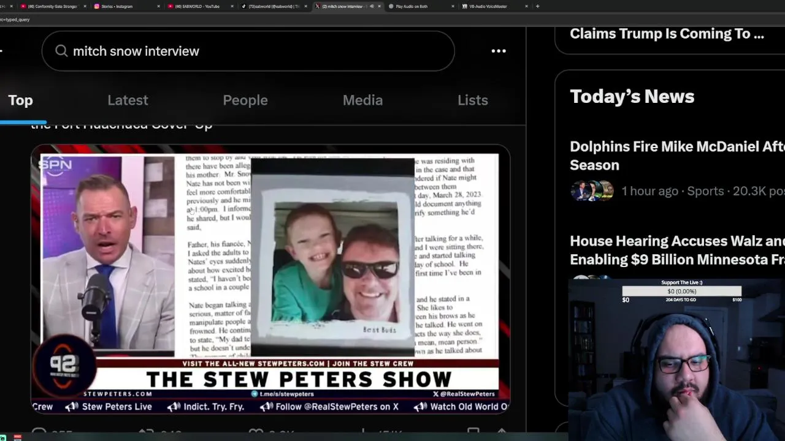The width and height of the screenshot is (785, 441).
Task: Switch to People search results tab
Action: click(245, 100)
